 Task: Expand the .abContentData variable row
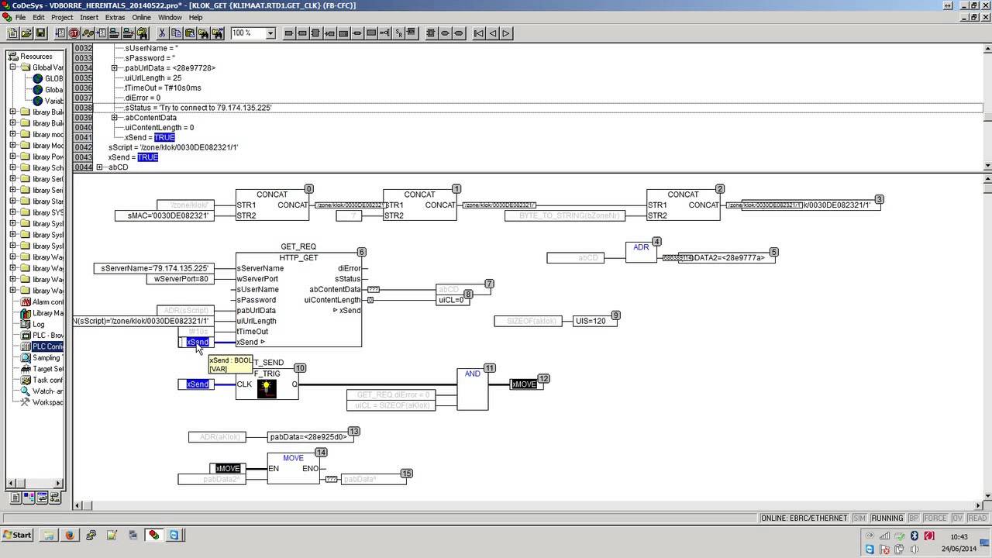[x=114, y=118]
